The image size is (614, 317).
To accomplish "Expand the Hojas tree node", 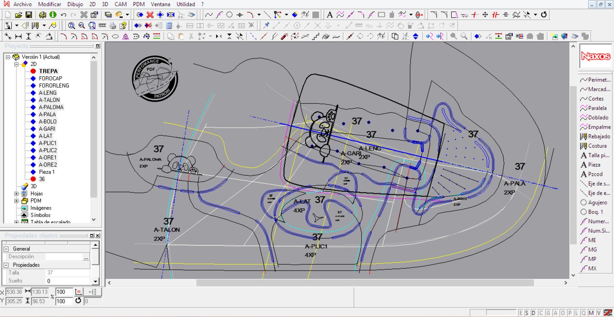I will click(x=17, y=194).
